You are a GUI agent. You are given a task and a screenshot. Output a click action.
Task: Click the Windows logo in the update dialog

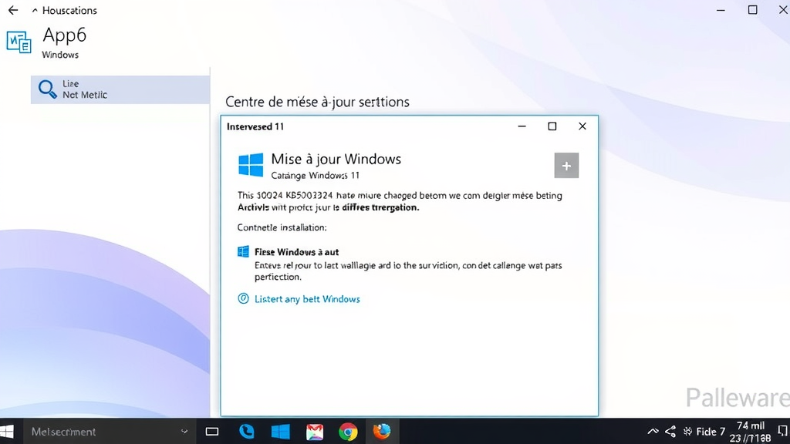pyautogui.click(x=249, y=164)
